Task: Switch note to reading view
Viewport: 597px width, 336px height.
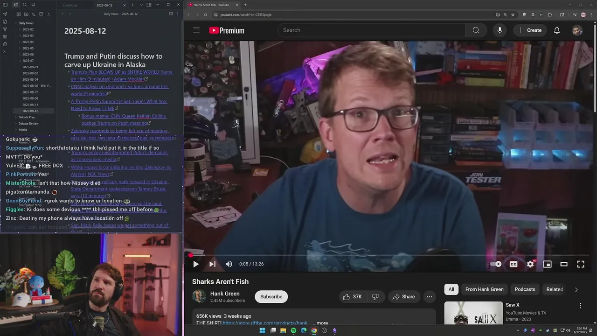Action: tap(171, 14)
